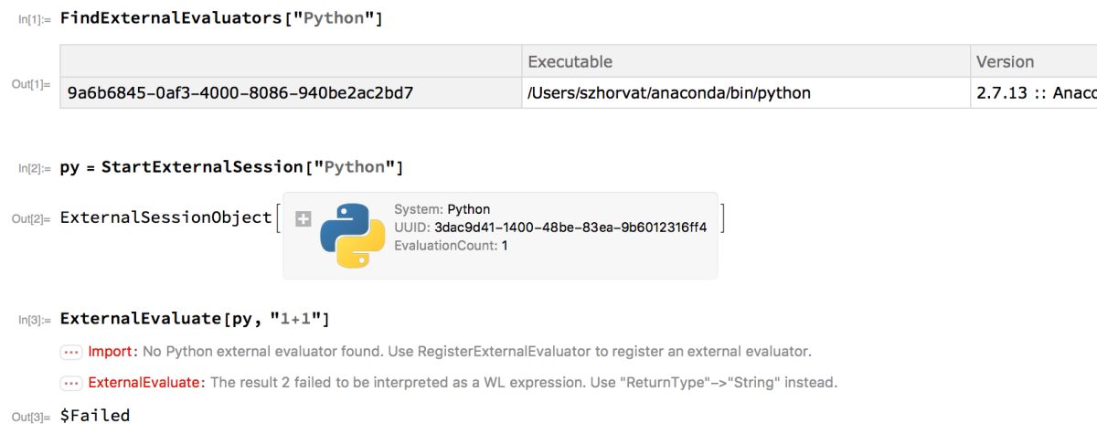Select the In[3] cell label
The width and height of the screenshot is (1097, 434).
tap(35, 320)
